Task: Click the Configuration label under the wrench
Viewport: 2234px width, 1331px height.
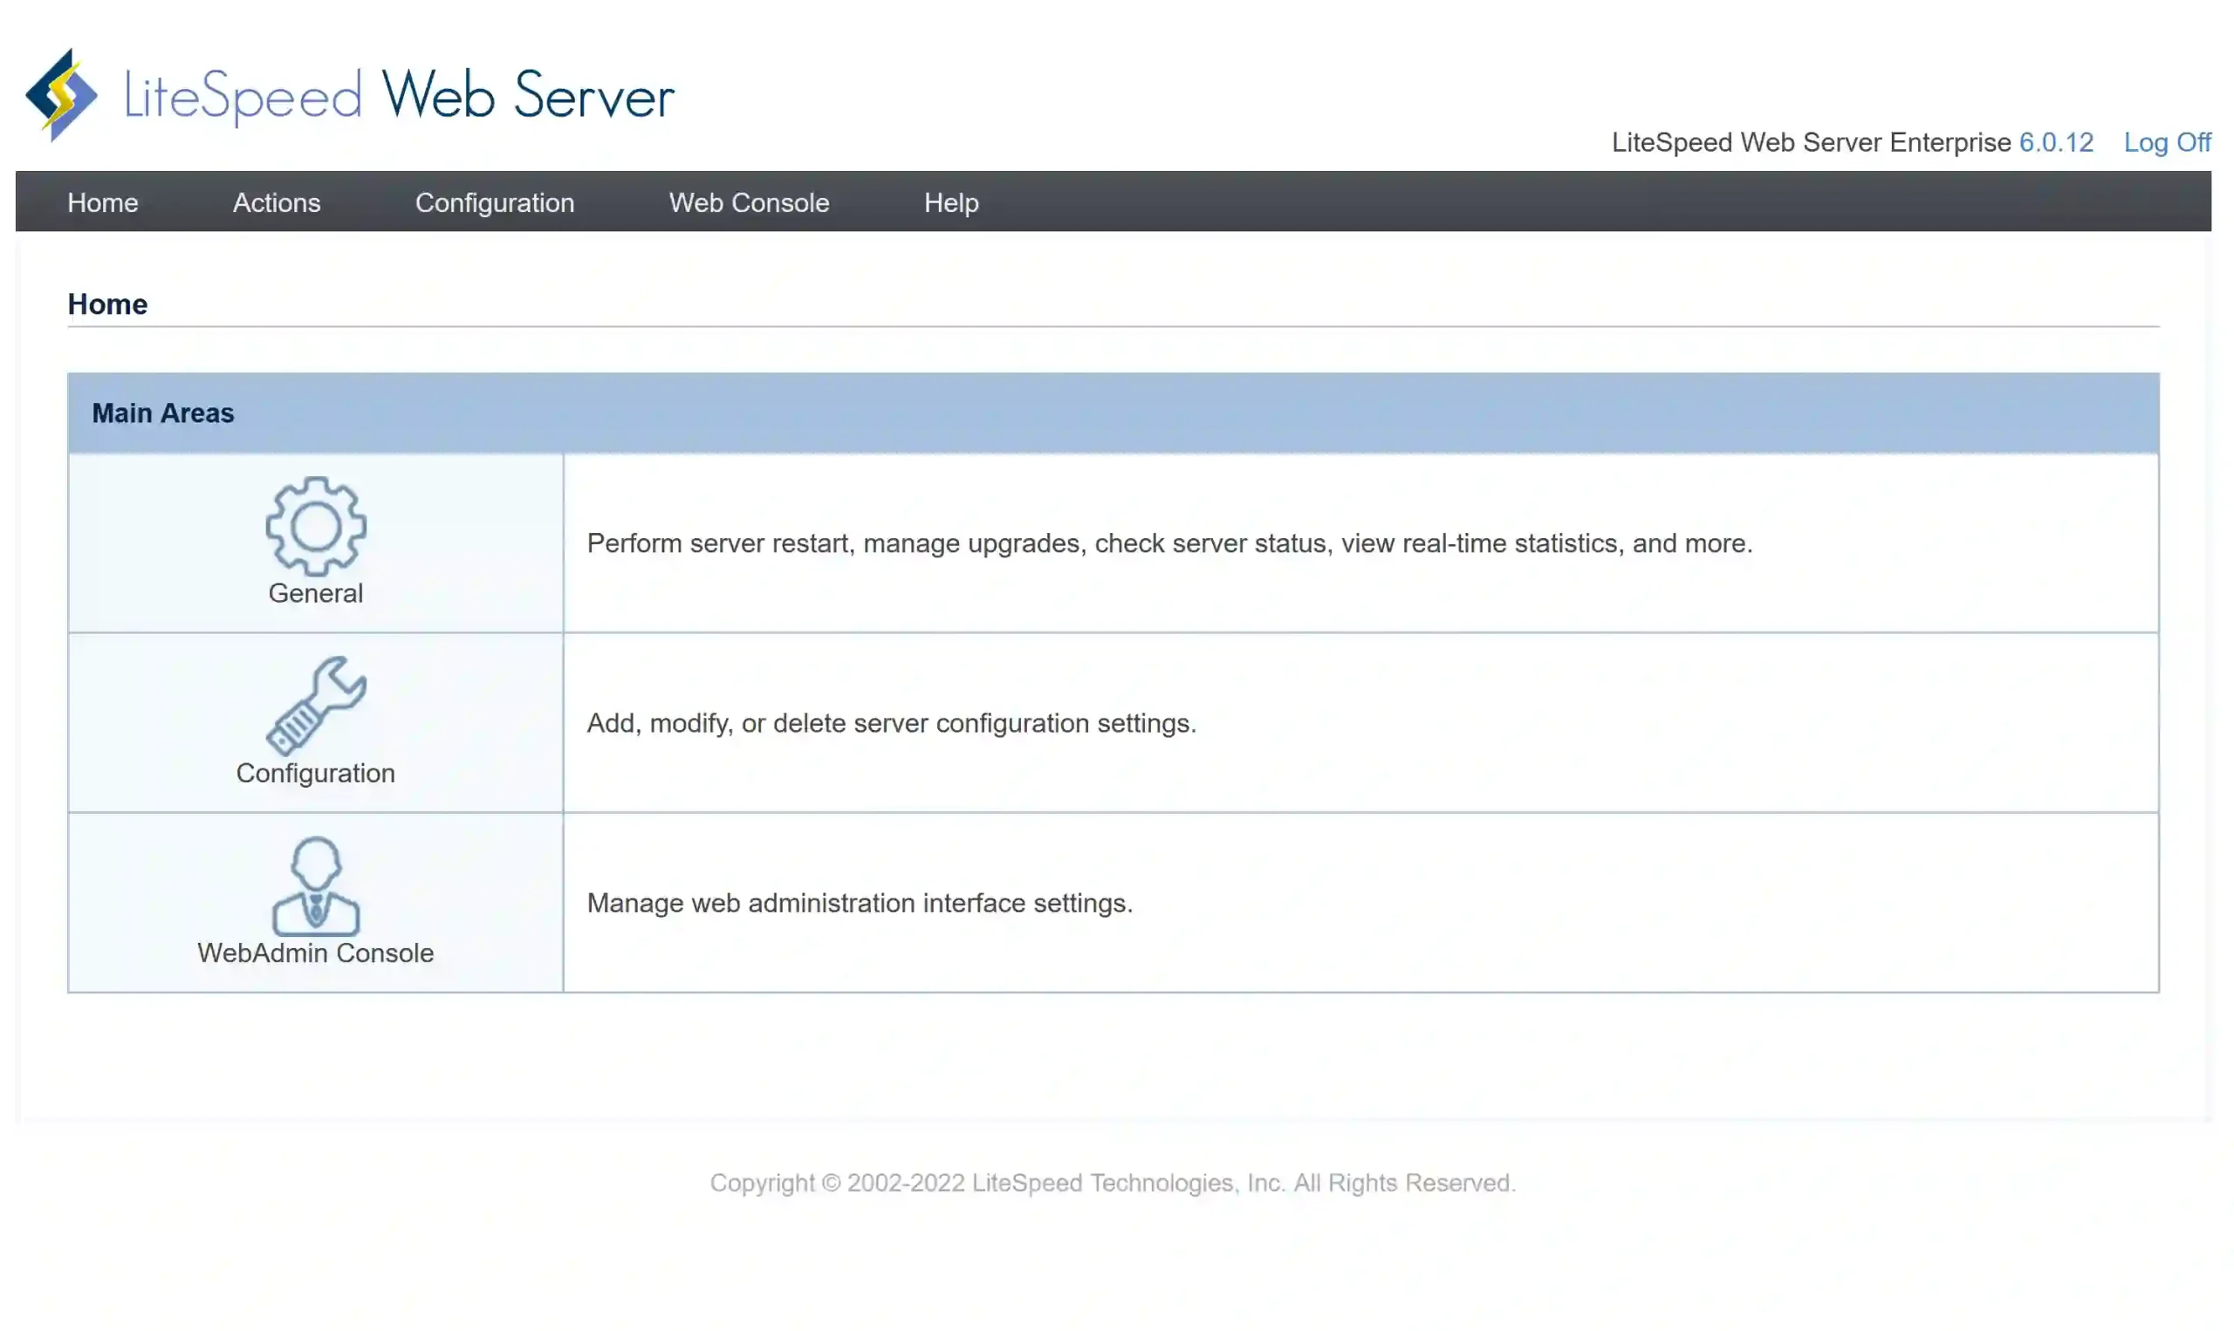Action: 316,774
